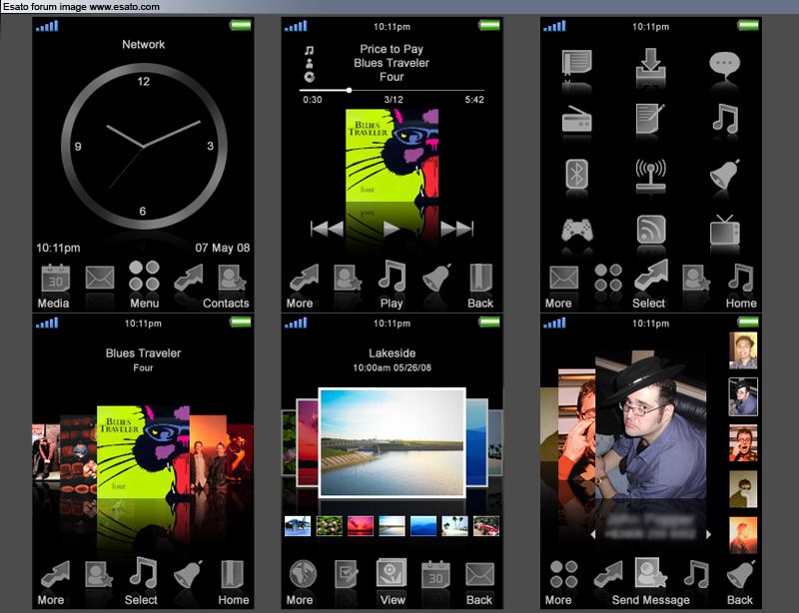Select the pink sunset thumbnail in photo strip
The width and height of the screenshot is (799, 613).
[361, 525]
